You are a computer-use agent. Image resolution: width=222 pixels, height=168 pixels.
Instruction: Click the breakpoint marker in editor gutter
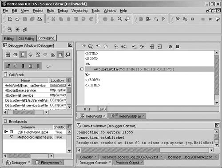[x=82, y=69]
